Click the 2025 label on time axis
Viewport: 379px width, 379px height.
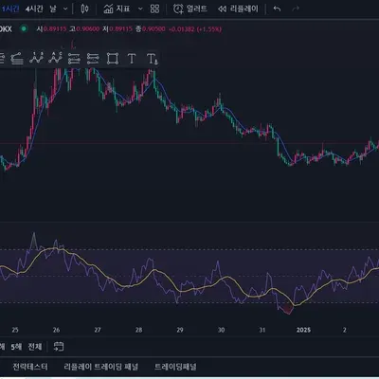pos(303,330)
